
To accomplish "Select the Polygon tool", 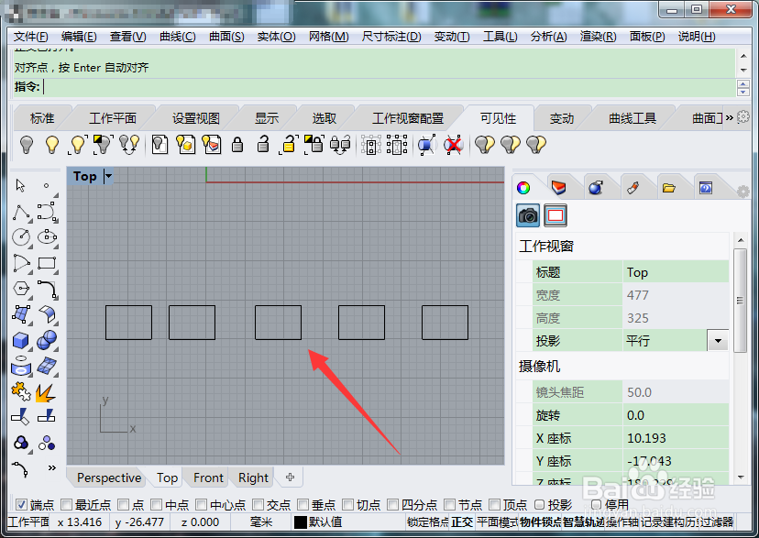I will [21, 289].
